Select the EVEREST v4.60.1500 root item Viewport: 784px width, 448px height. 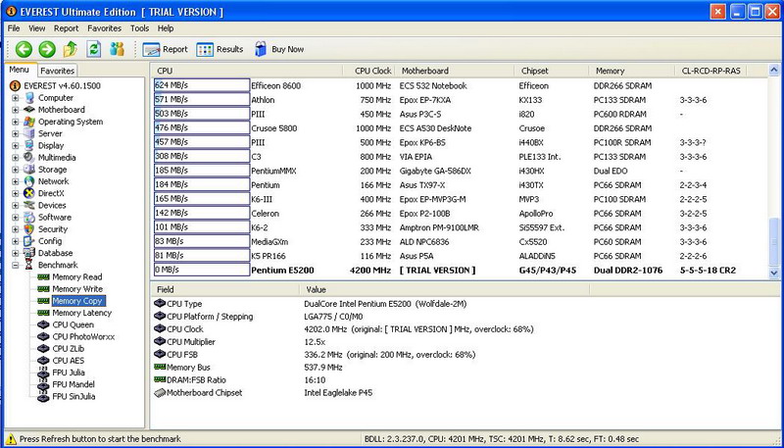click(62, 85)
